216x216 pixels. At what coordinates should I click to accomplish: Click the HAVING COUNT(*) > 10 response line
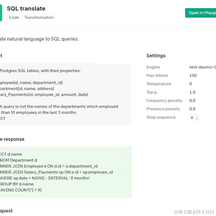click(x=21, y=190)
